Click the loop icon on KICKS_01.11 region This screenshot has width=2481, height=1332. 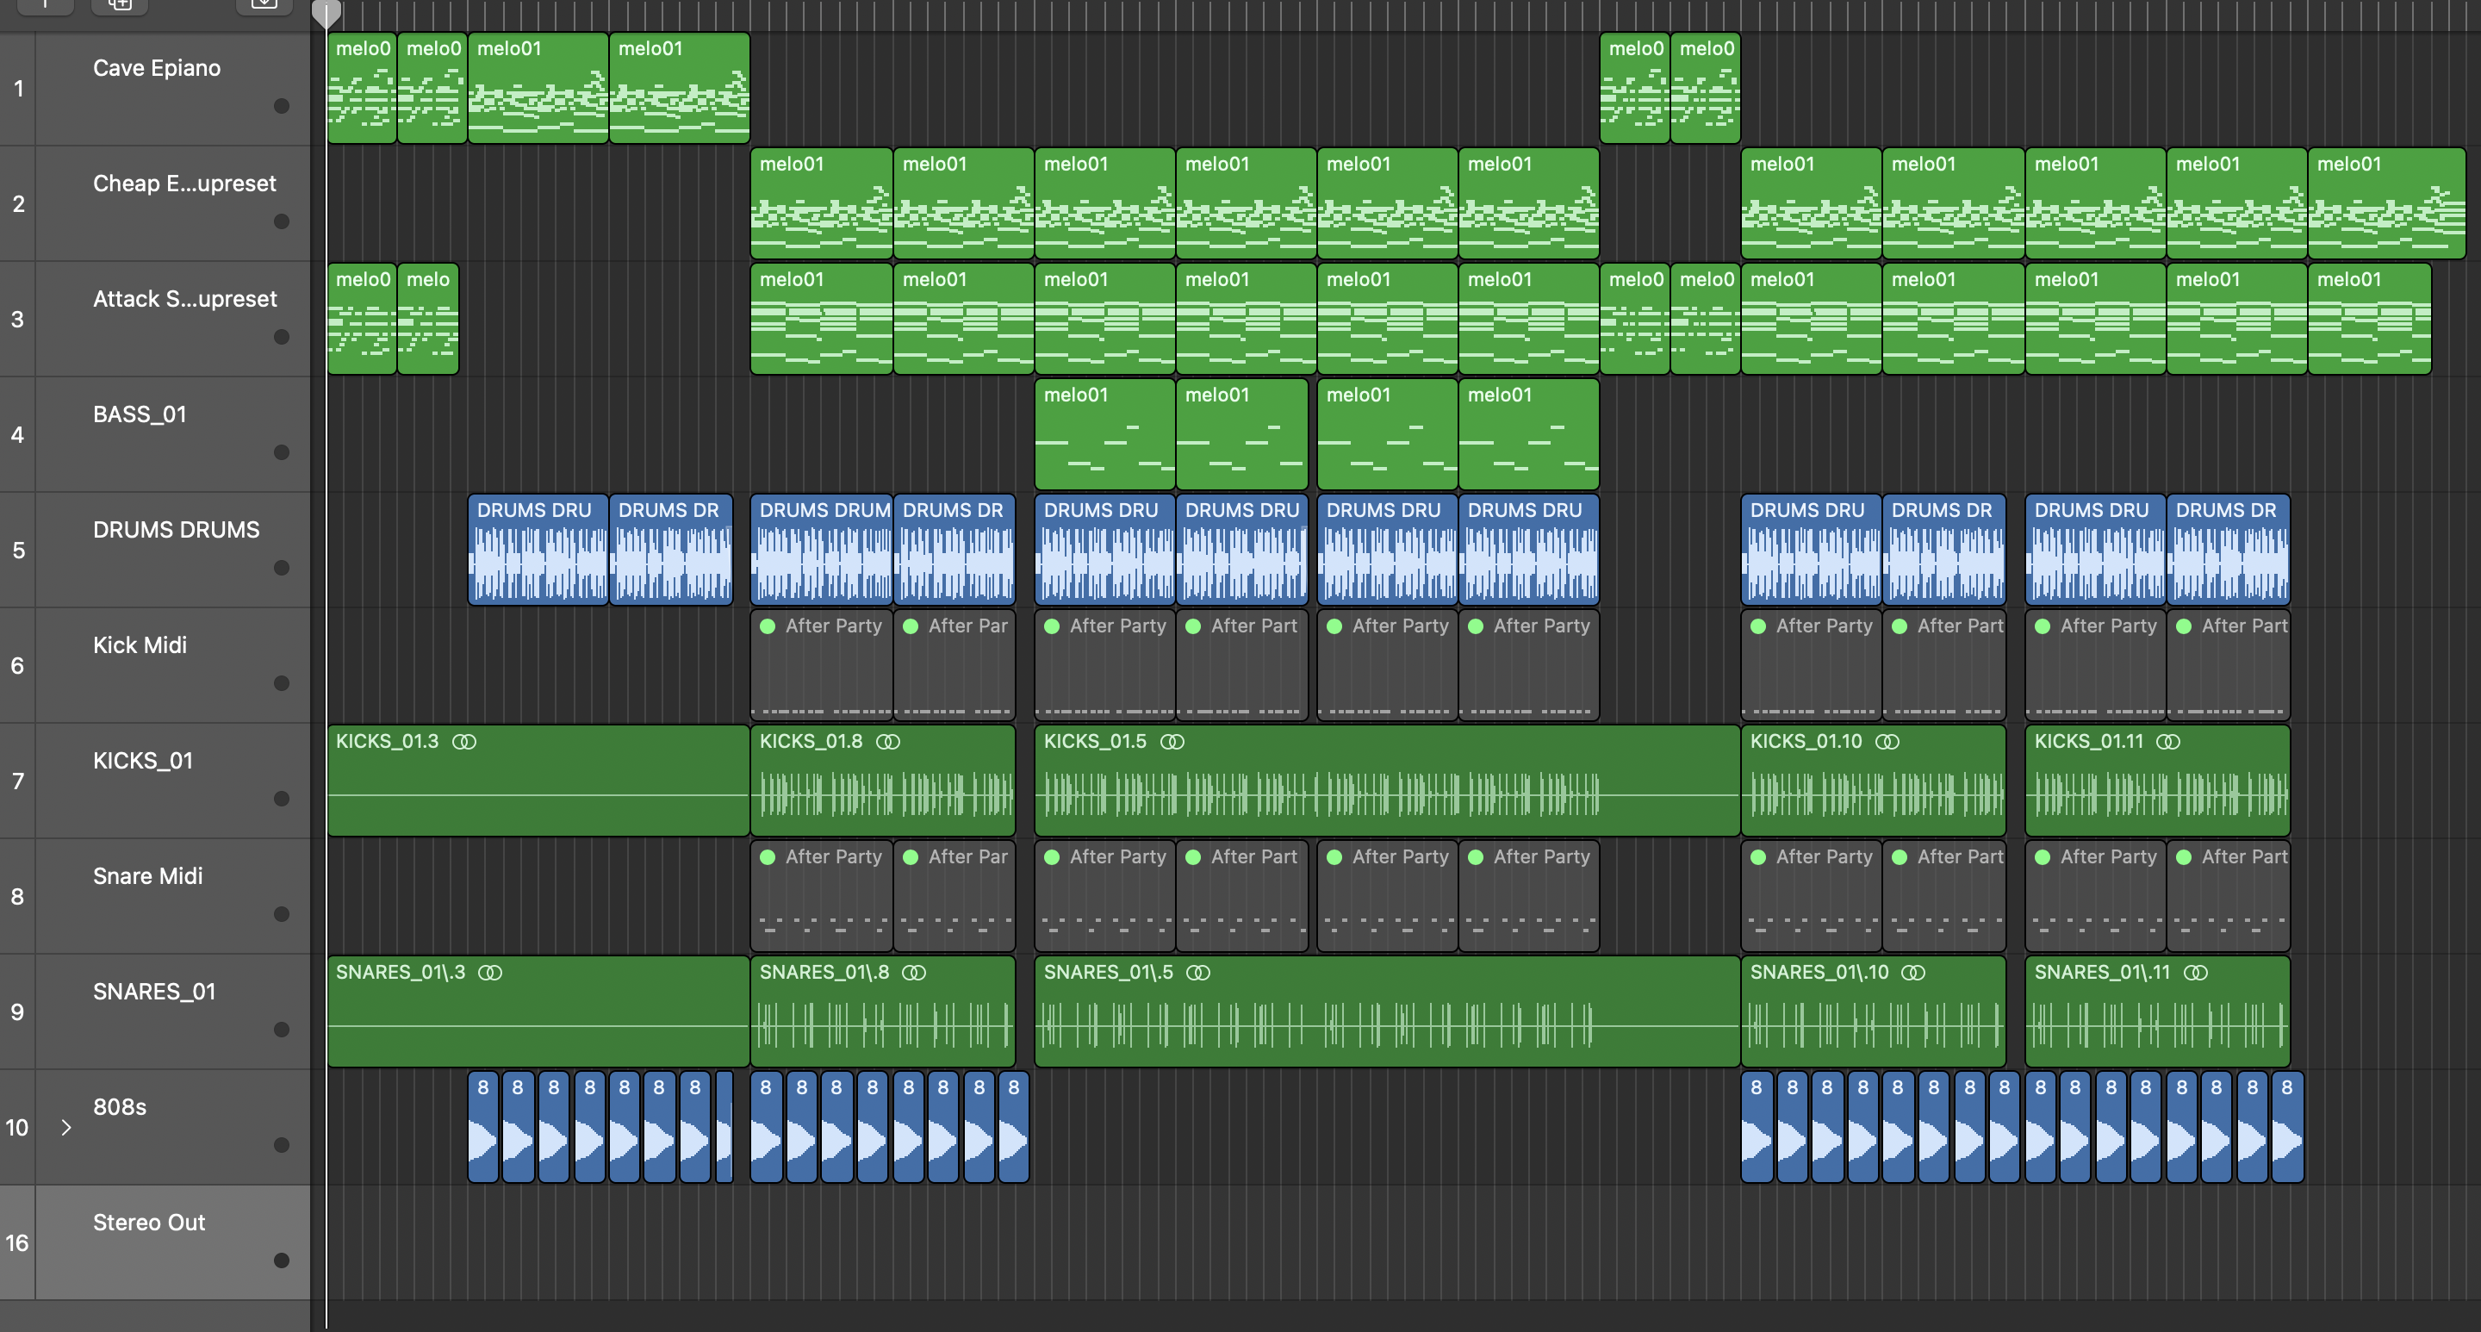coord(2168,742)
